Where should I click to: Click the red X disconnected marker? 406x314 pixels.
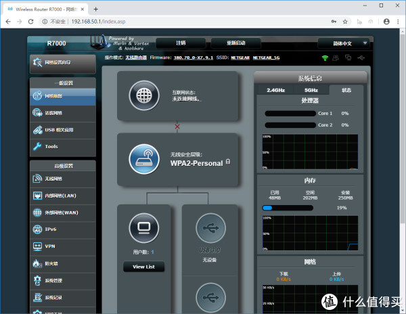177,127
